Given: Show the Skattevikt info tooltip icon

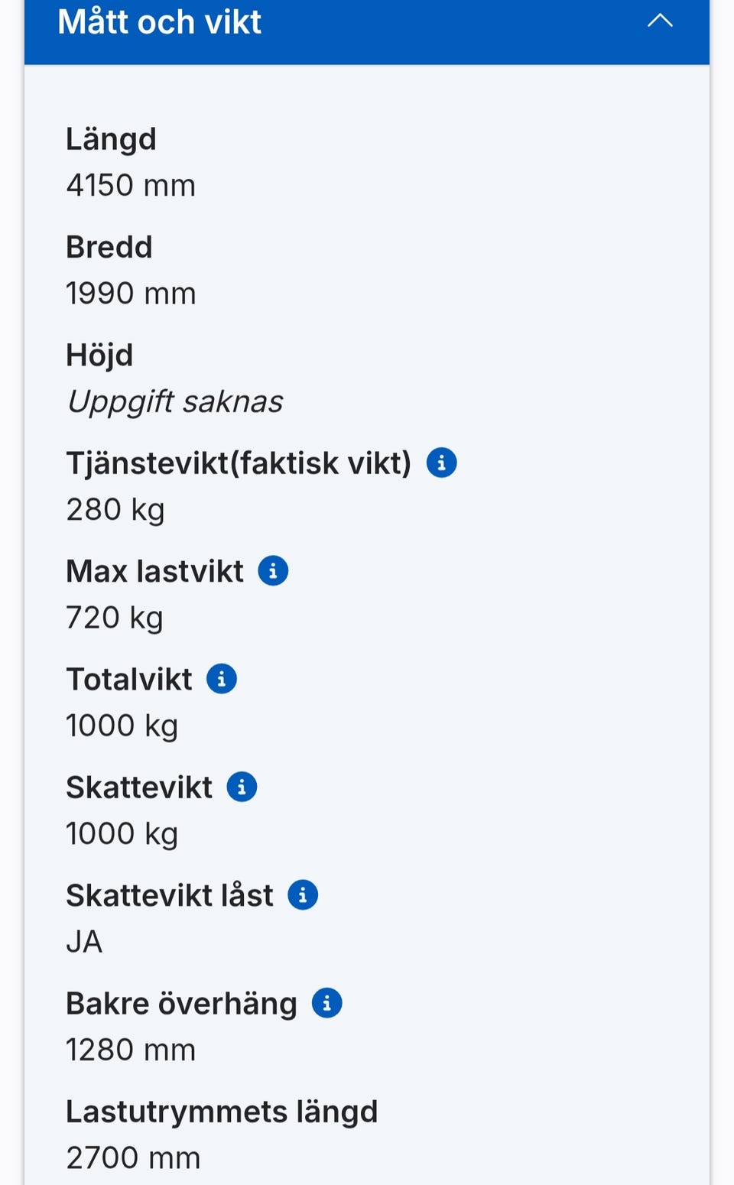Looking at the screenshot, I should pyautogui.click(x=242, y=787).
